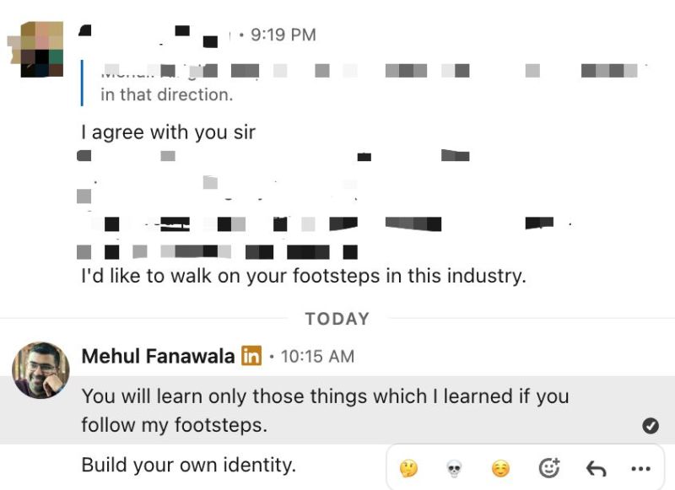Screen dimensions: 675x490
Task: Click the highlighted "You will learn only" message
Action: (x=325, y=410)
